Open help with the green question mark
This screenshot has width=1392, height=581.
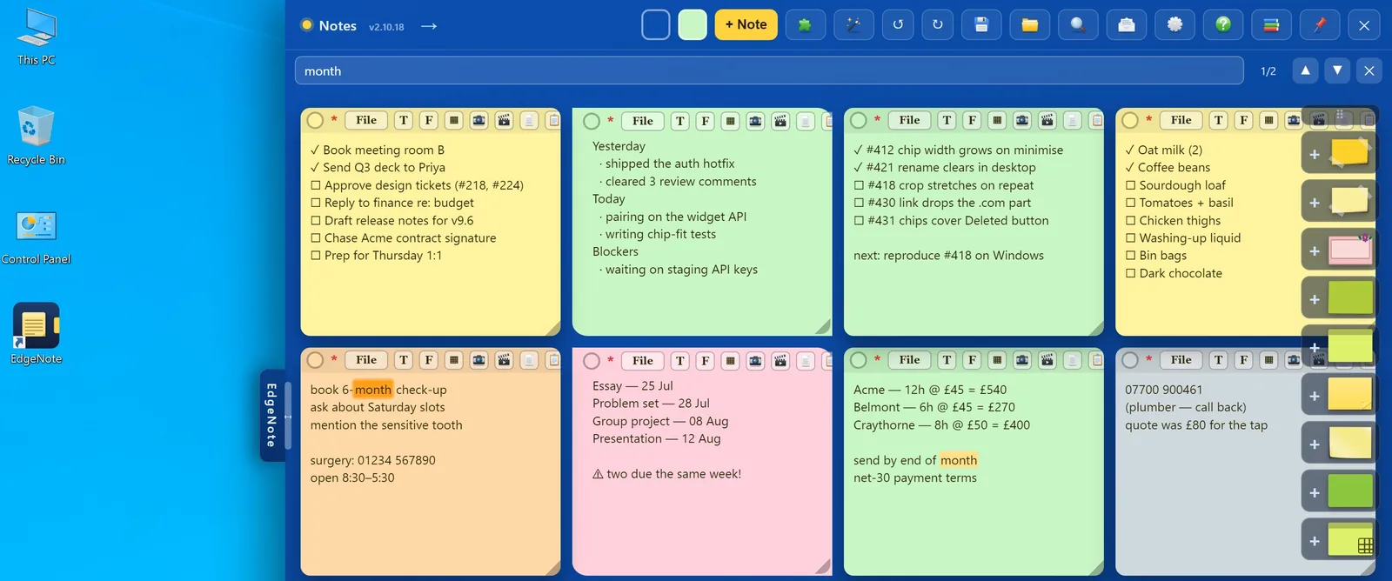tap(1223, 25)
